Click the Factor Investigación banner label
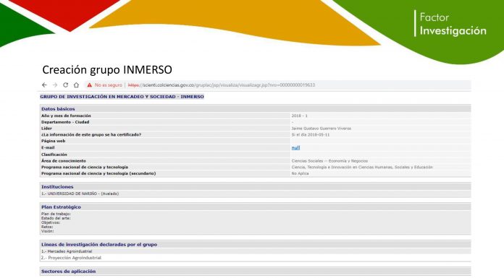504x278 pixels. click(453, 24)
